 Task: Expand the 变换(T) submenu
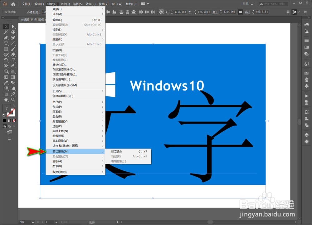[x=76, y=9]
